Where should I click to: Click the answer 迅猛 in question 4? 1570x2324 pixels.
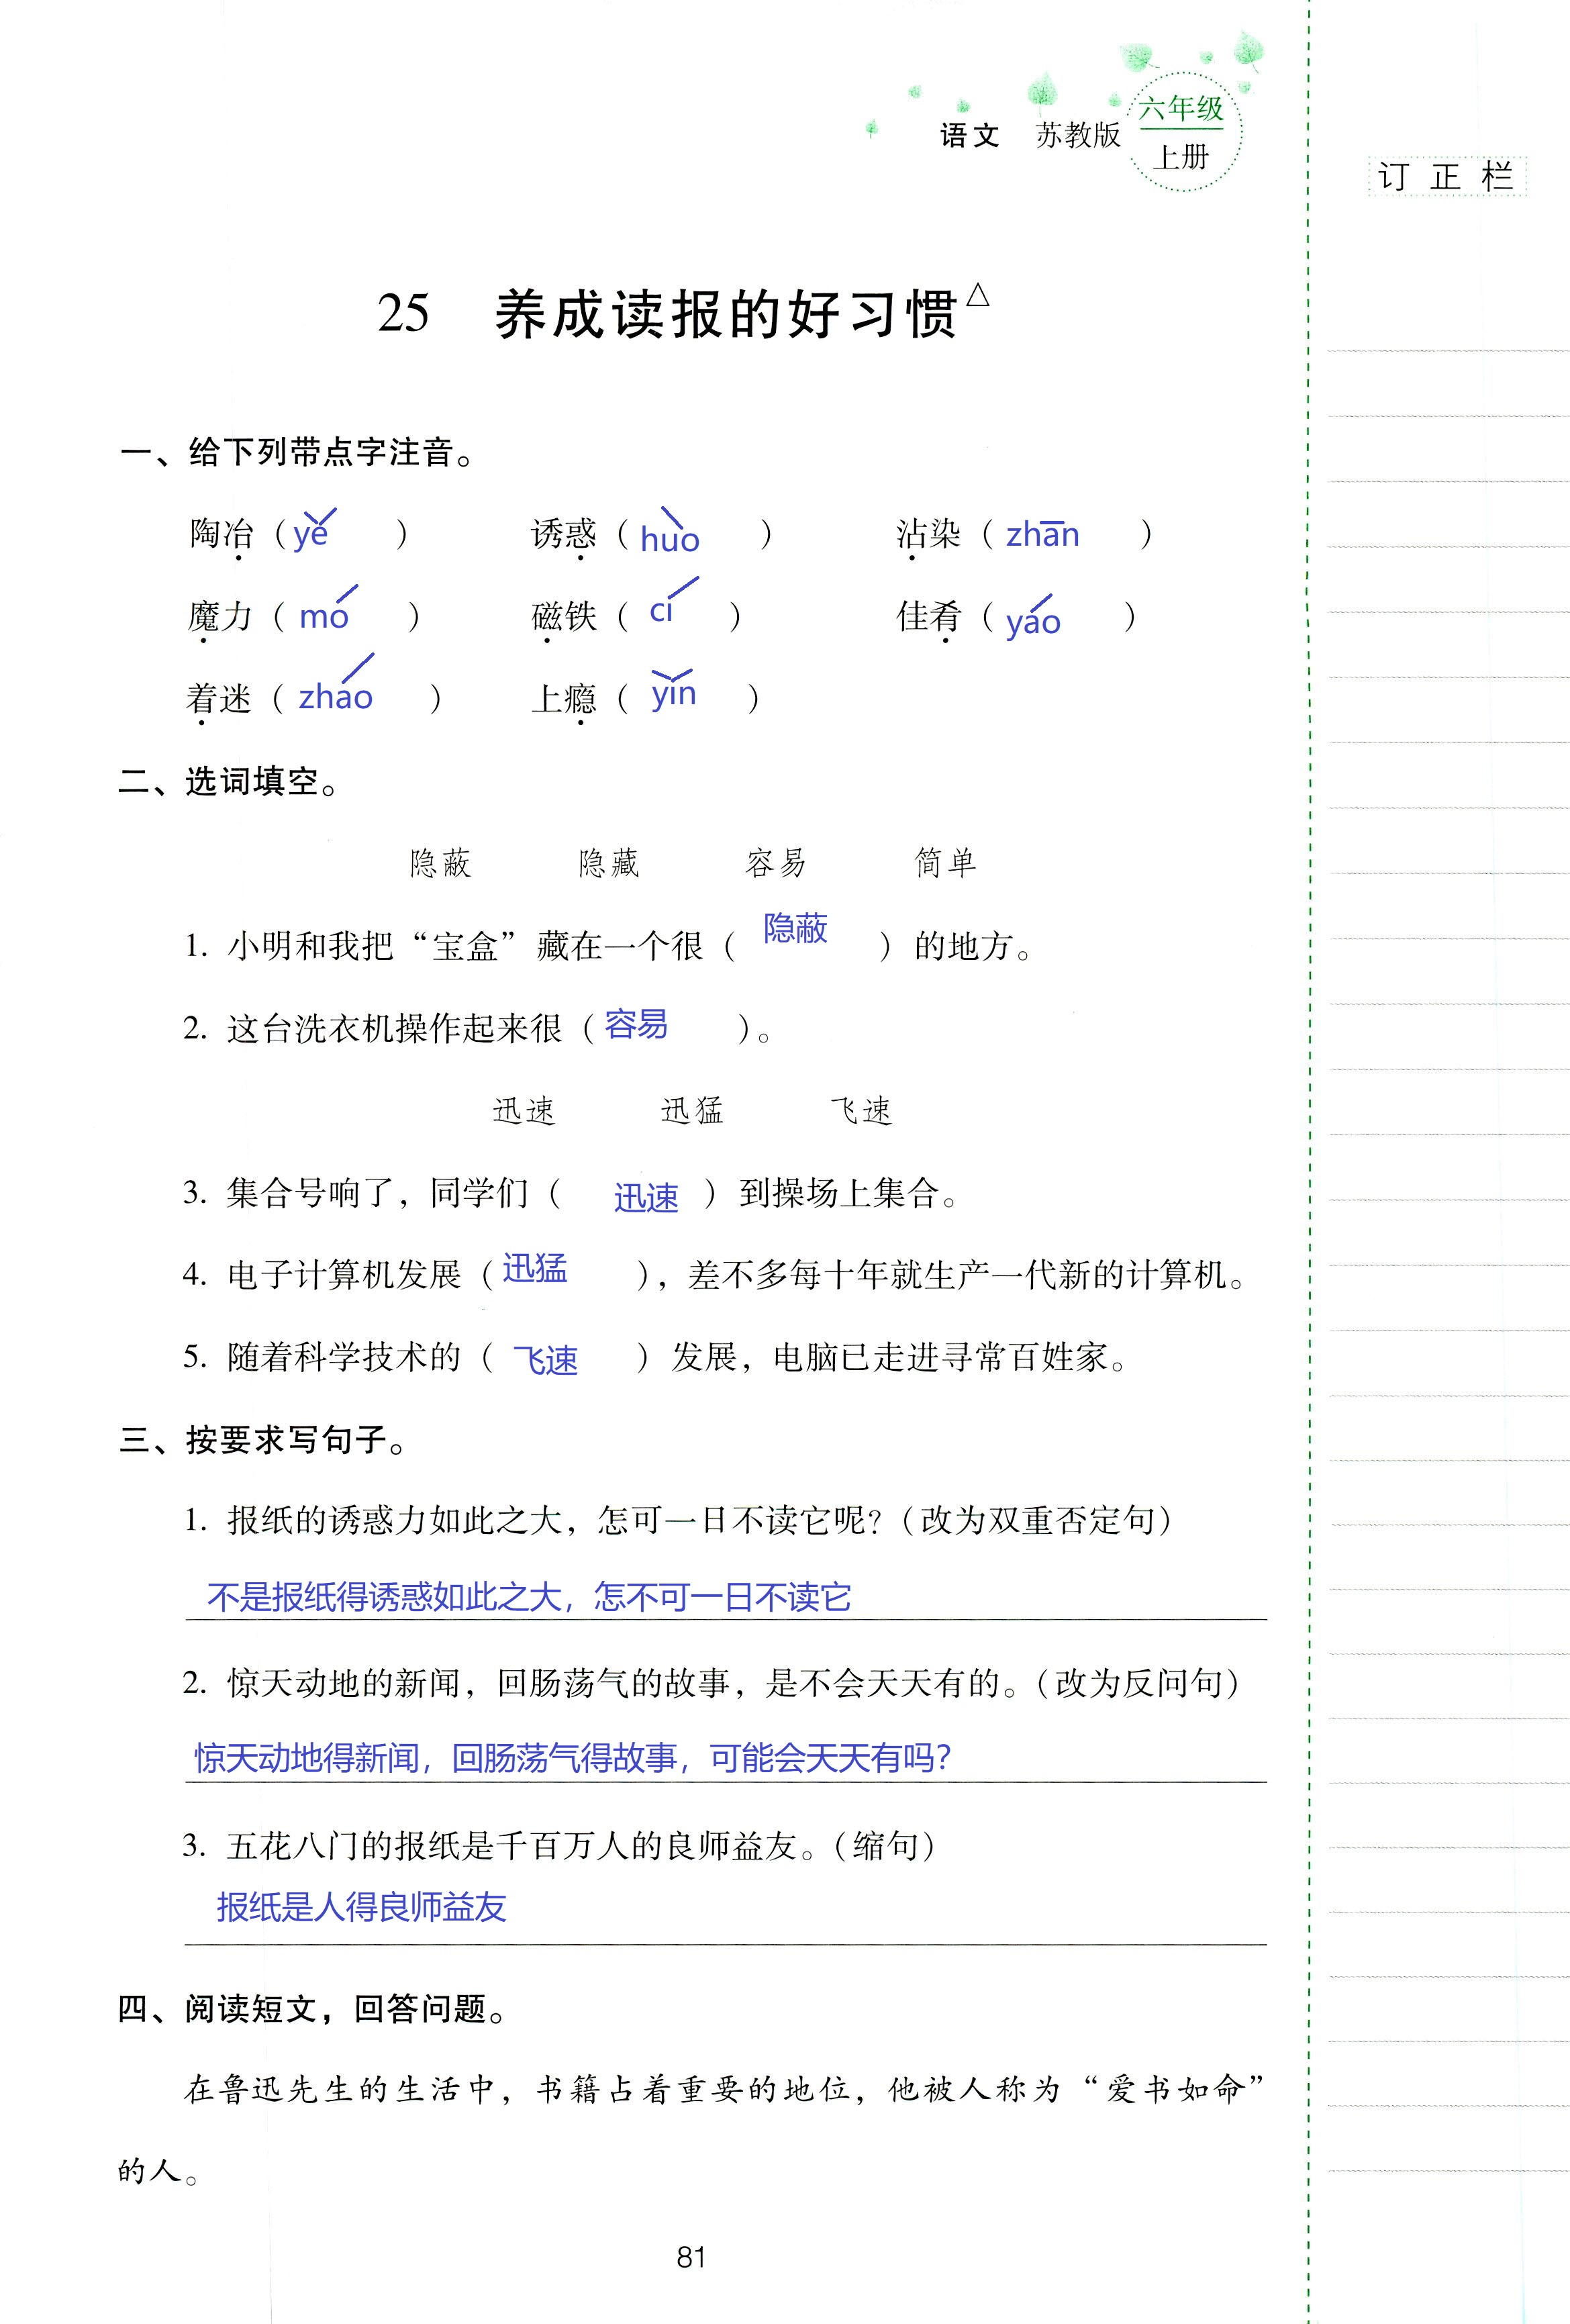click(x=535, y=1268)
